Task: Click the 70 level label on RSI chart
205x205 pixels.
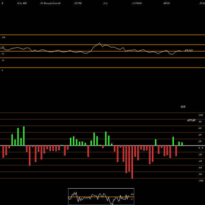Action: [x=3, y=47]
